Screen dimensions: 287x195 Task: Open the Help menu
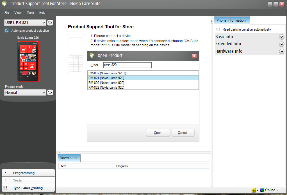(42, 13)
